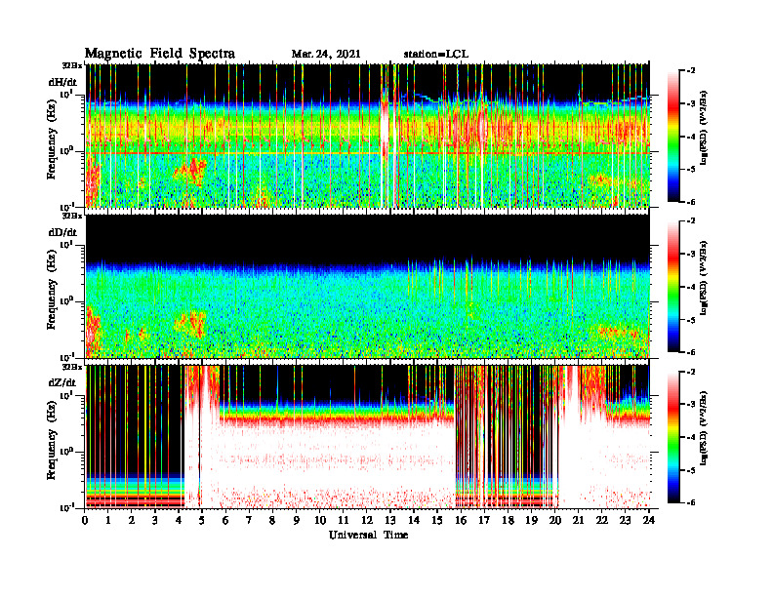
Task: Click the '-4' label on dD/dt color bar
Action: 691,287
